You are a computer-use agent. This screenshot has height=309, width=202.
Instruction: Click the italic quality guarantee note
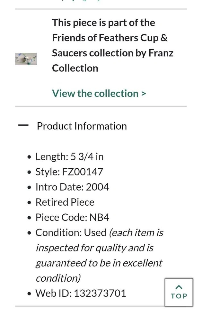[100, 255]
